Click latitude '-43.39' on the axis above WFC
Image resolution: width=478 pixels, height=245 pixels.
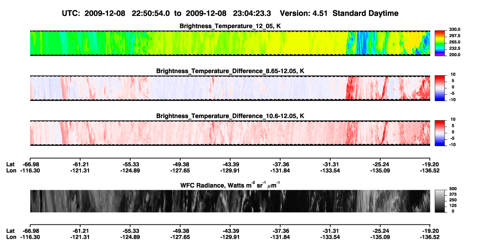point(230,164)
